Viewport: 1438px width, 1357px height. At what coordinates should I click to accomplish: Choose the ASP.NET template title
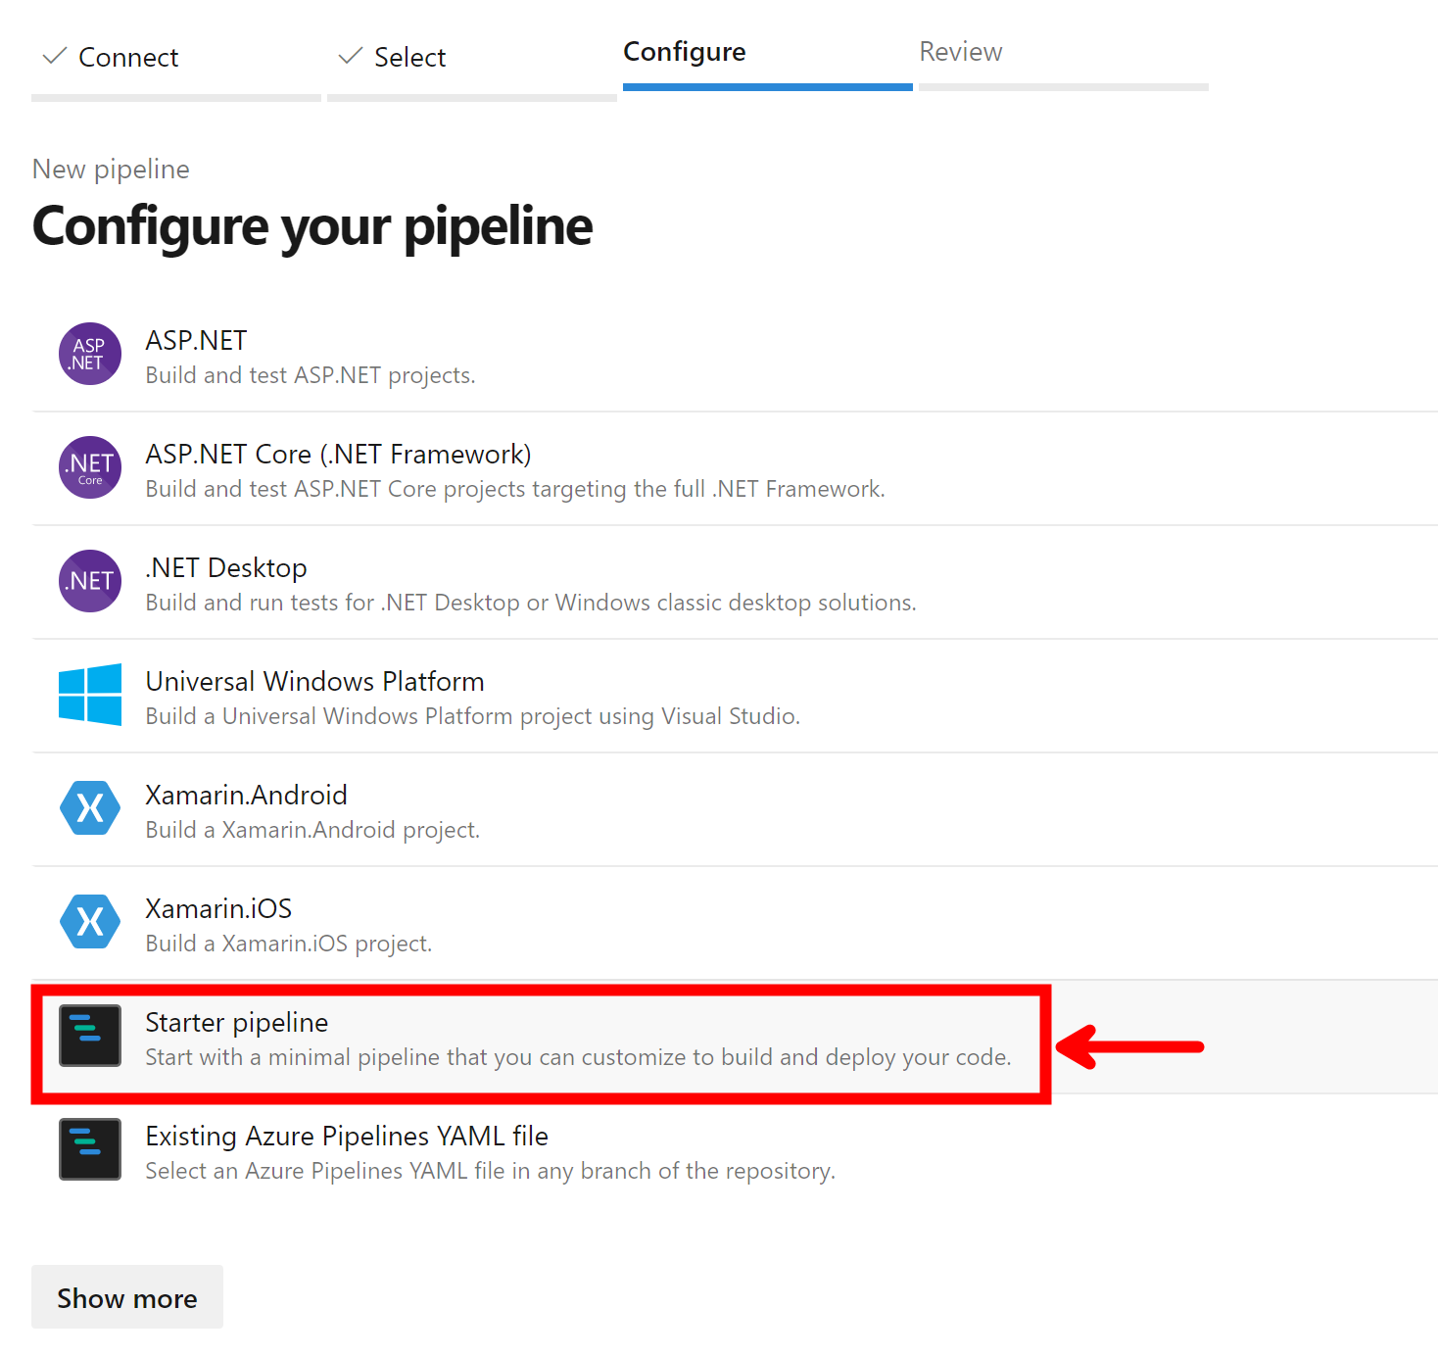196,340
